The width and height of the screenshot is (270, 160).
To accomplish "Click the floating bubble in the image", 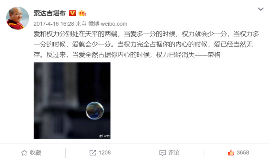I will [95, 111].
